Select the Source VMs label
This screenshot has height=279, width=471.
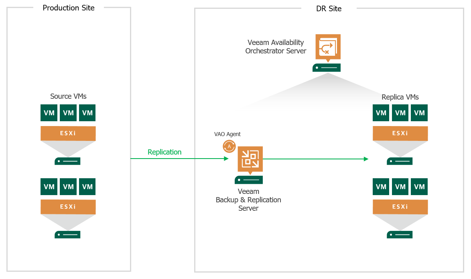(x=68, y=96)
